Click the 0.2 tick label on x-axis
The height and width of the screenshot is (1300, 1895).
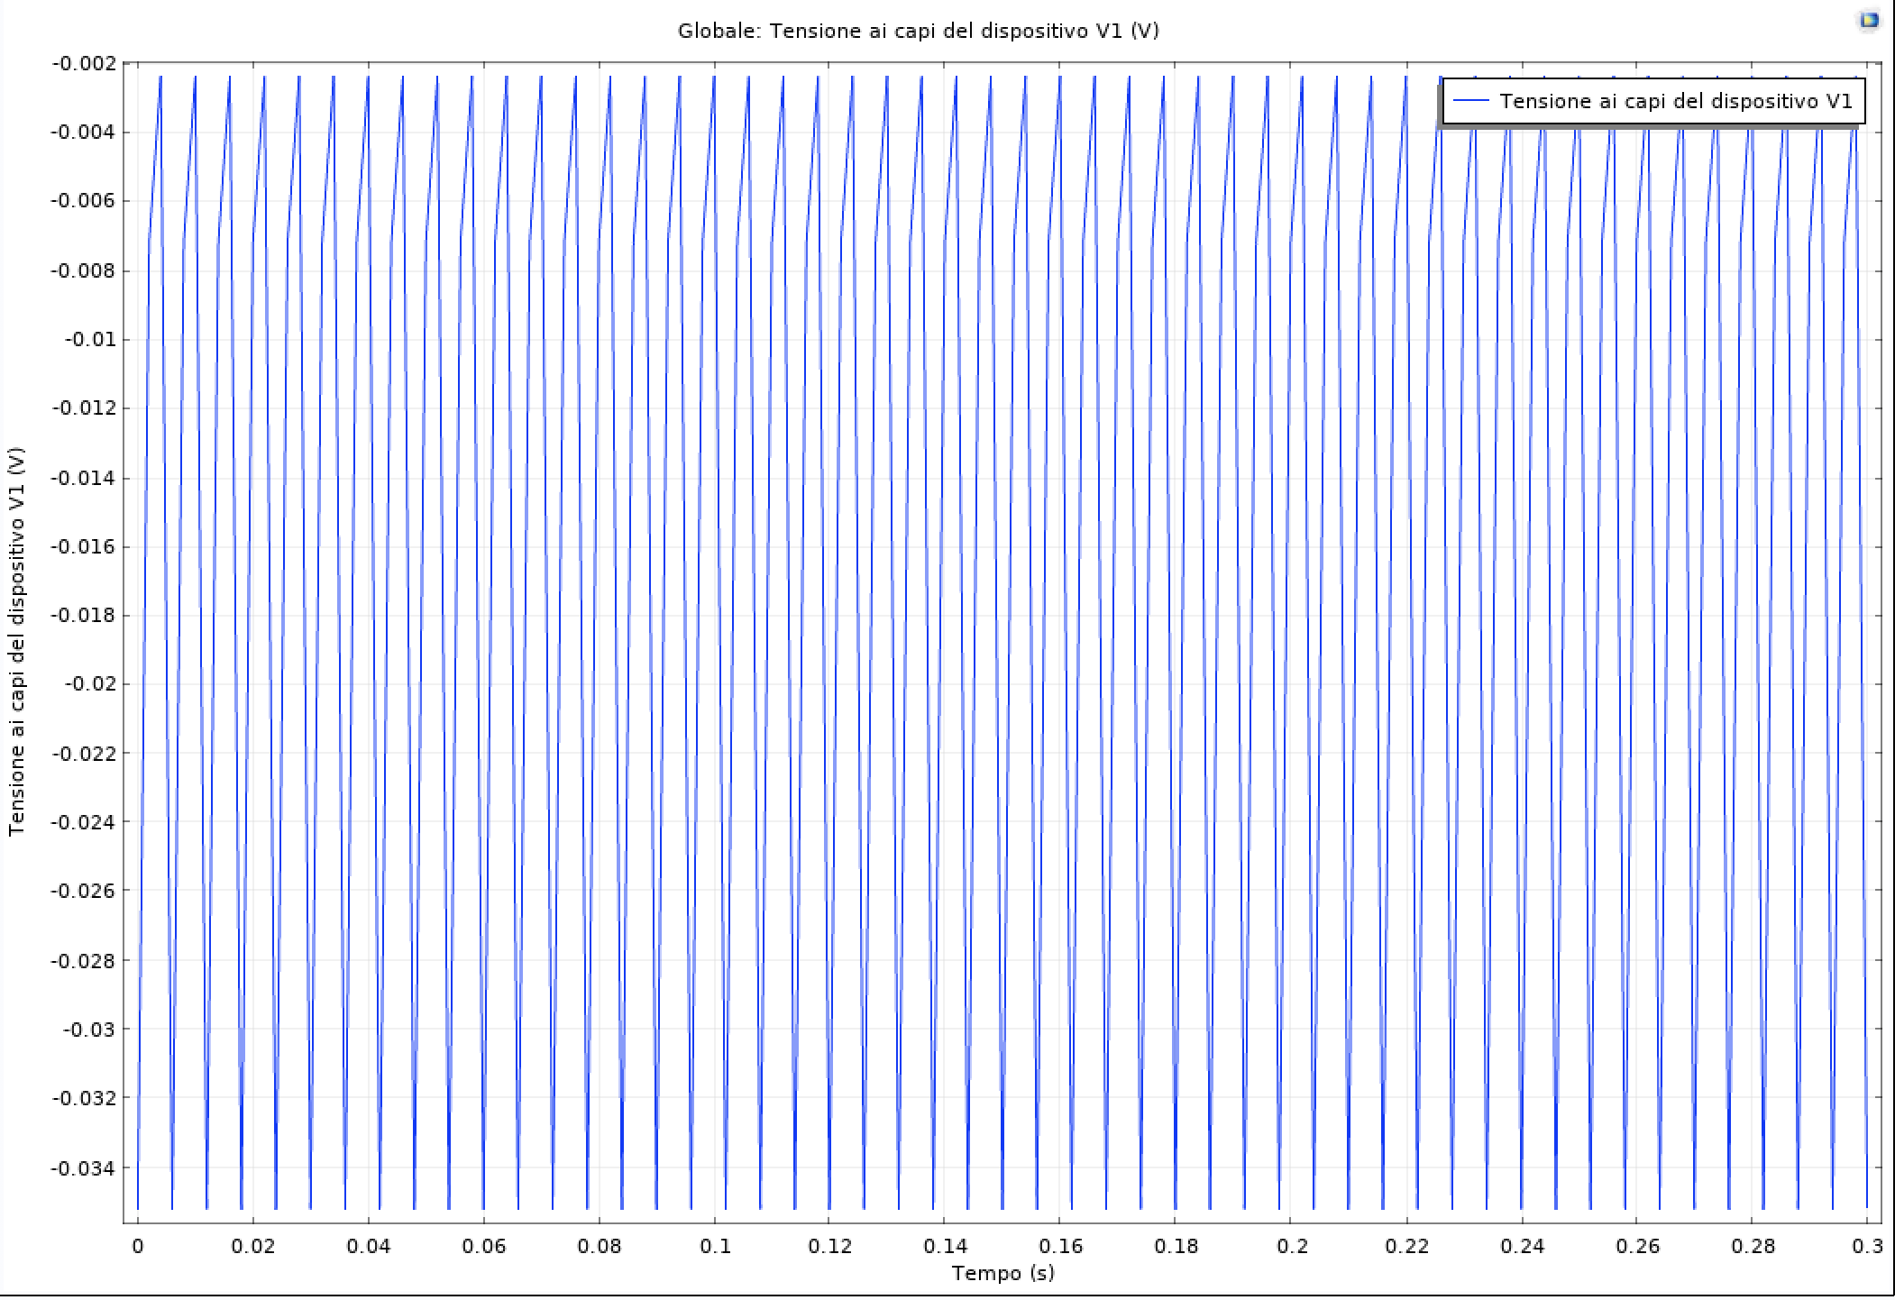[x=1291, y=1247]
